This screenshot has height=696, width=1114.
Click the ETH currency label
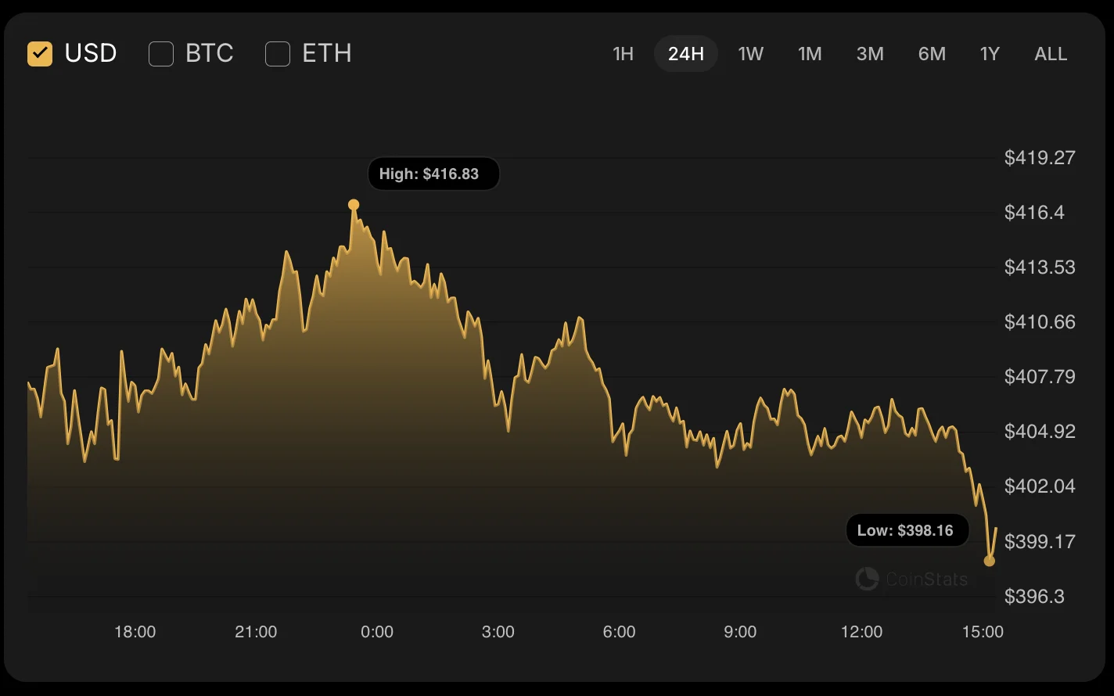(x=327, y=53)
